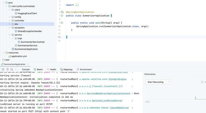Click the CPU usage spike in the chart
This screenshot has width=206, height=113.
tap(195, 98)
